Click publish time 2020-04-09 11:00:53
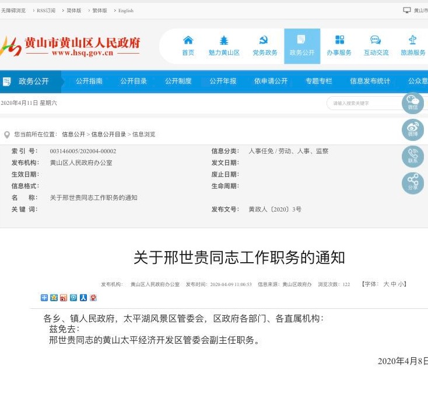The image size is (428, 402). click(x=231, y=284)
